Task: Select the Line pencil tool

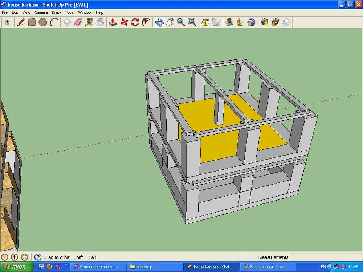Action: (x=21, y=22)
